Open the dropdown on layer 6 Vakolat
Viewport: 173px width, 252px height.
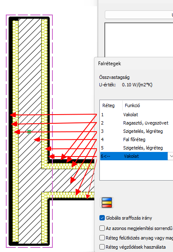(x=171, y=156)
